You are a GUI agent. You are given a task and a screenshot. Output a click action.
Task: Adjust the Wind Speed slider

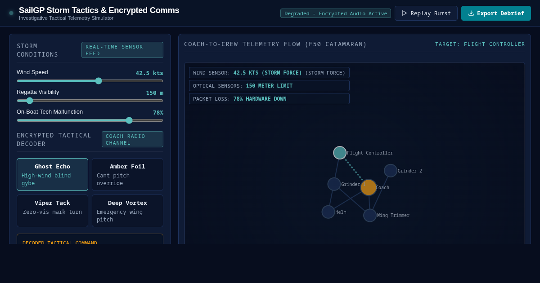click(90, 81)
